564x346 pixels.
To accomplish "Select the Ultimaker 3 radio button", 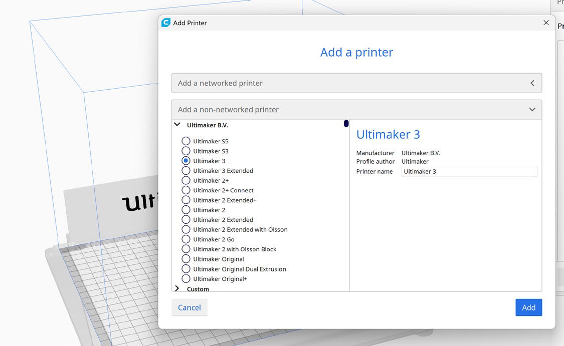I will pos(186,161).
